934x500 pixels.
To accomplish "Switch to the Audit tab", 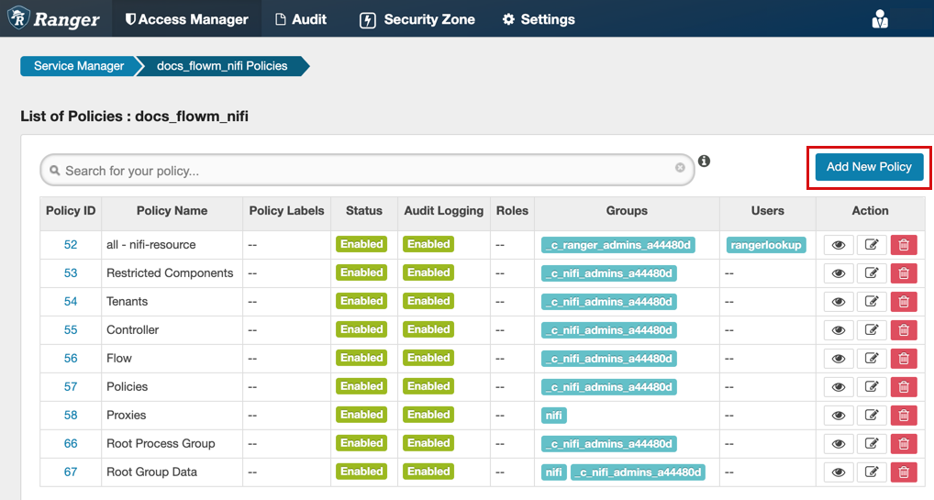I will click(300, 19).
